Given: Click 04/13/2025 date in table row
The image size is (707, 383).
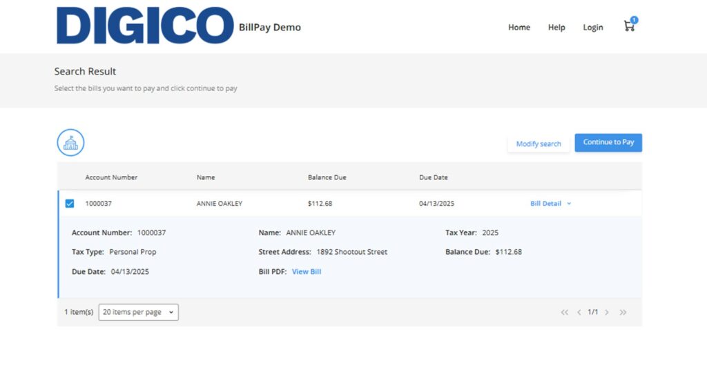Looking at the screenshot, I should tap(436, 204).
